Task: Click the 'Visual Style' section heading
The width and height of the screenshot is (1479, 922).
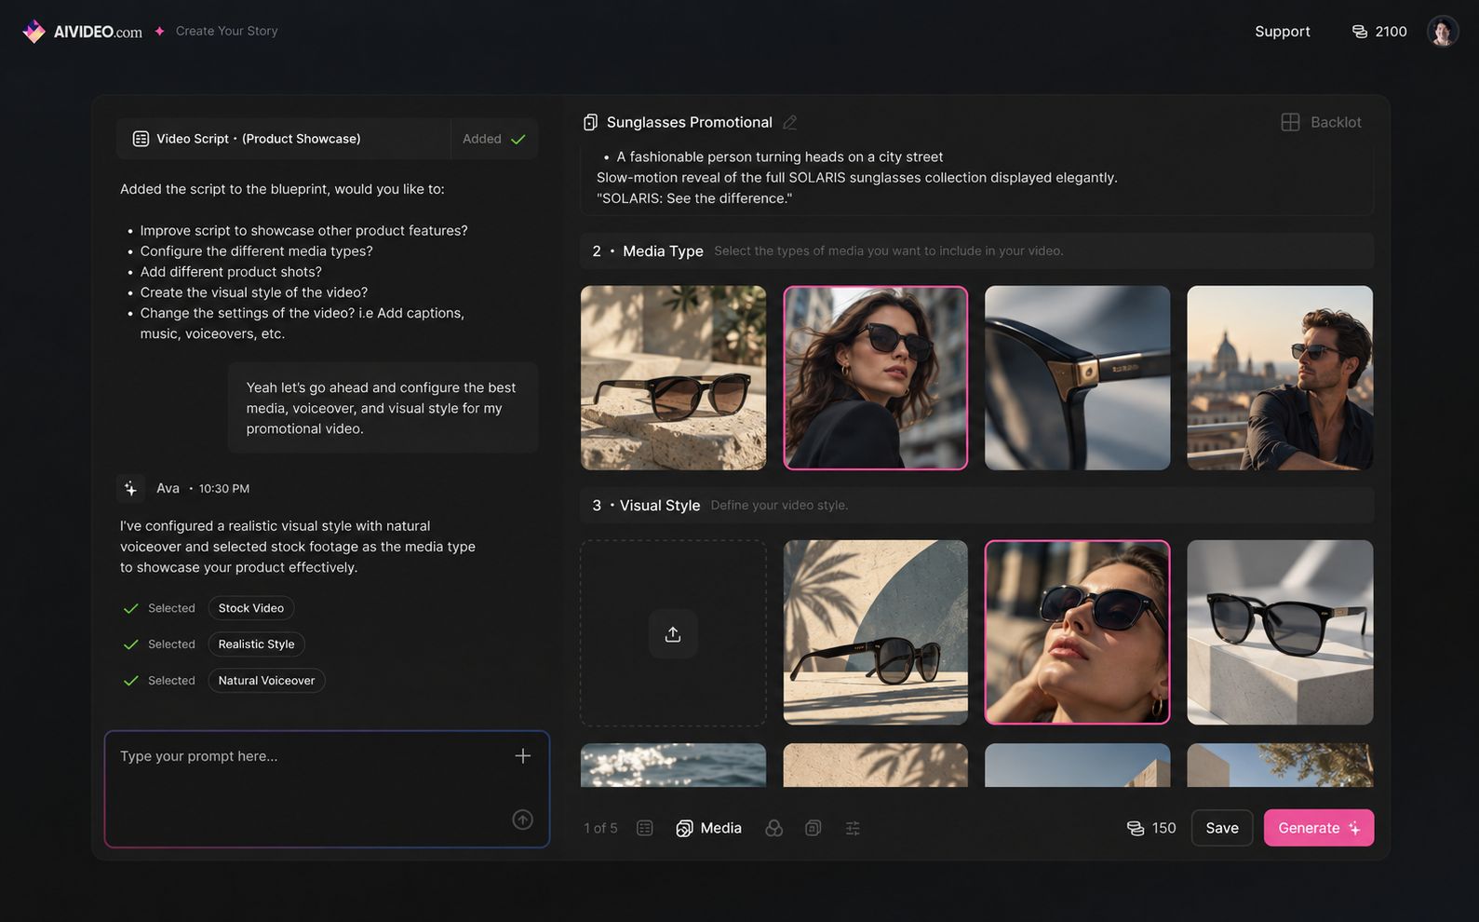Action: click(x=660, y=506)
